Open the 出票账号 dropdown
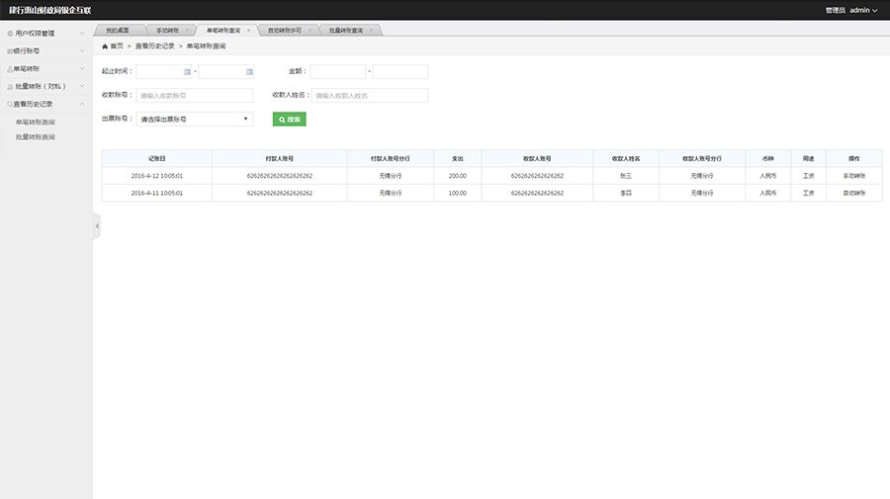Viewport: 890px width, 499px height. pos(195,119)
